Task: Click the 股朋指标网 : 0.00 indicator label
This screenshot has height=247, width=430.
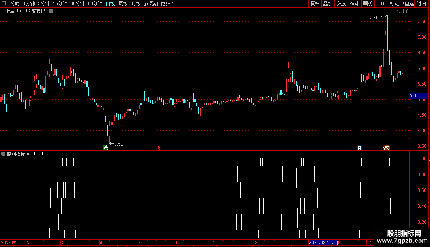Action: [25, 154]
